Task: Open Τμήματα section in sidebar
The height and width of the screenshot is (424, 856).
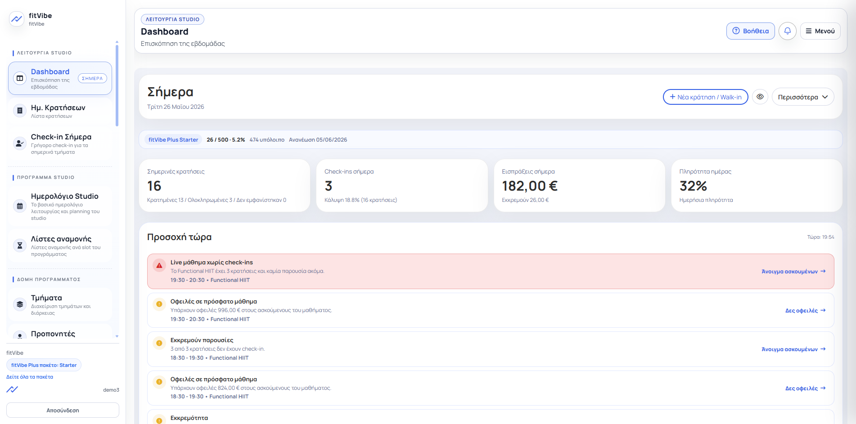Action: coord(60,304)
